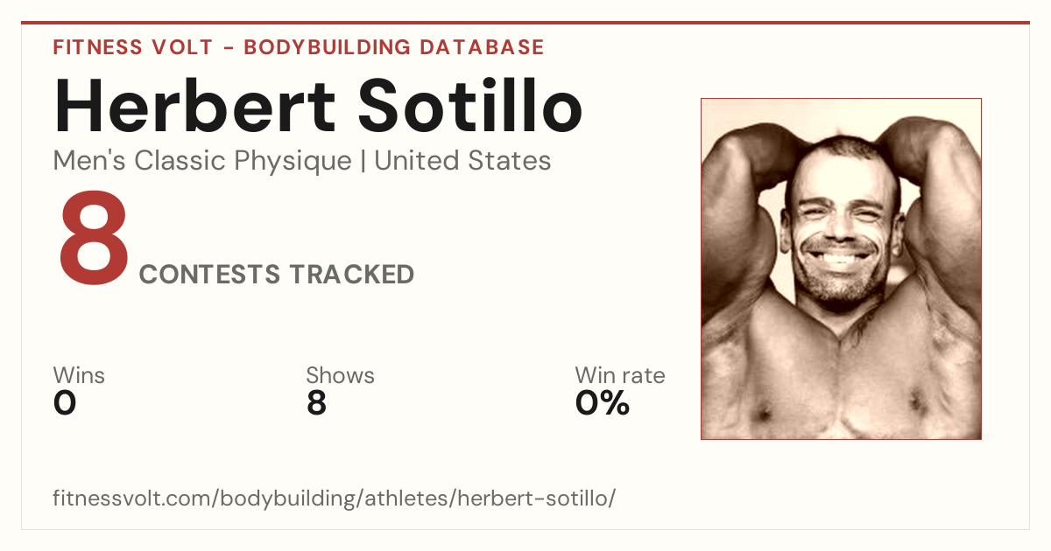Select the FITNESS VOLT header text
The height and width of the screenshot is (551, 1051).
pyautogui.click(x=130, y=47)
